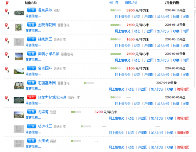Open 网上售楼处 for 温泉果岭
Image resolution: width=196 pixels, height=152 pixels.
tap(123, 17)
